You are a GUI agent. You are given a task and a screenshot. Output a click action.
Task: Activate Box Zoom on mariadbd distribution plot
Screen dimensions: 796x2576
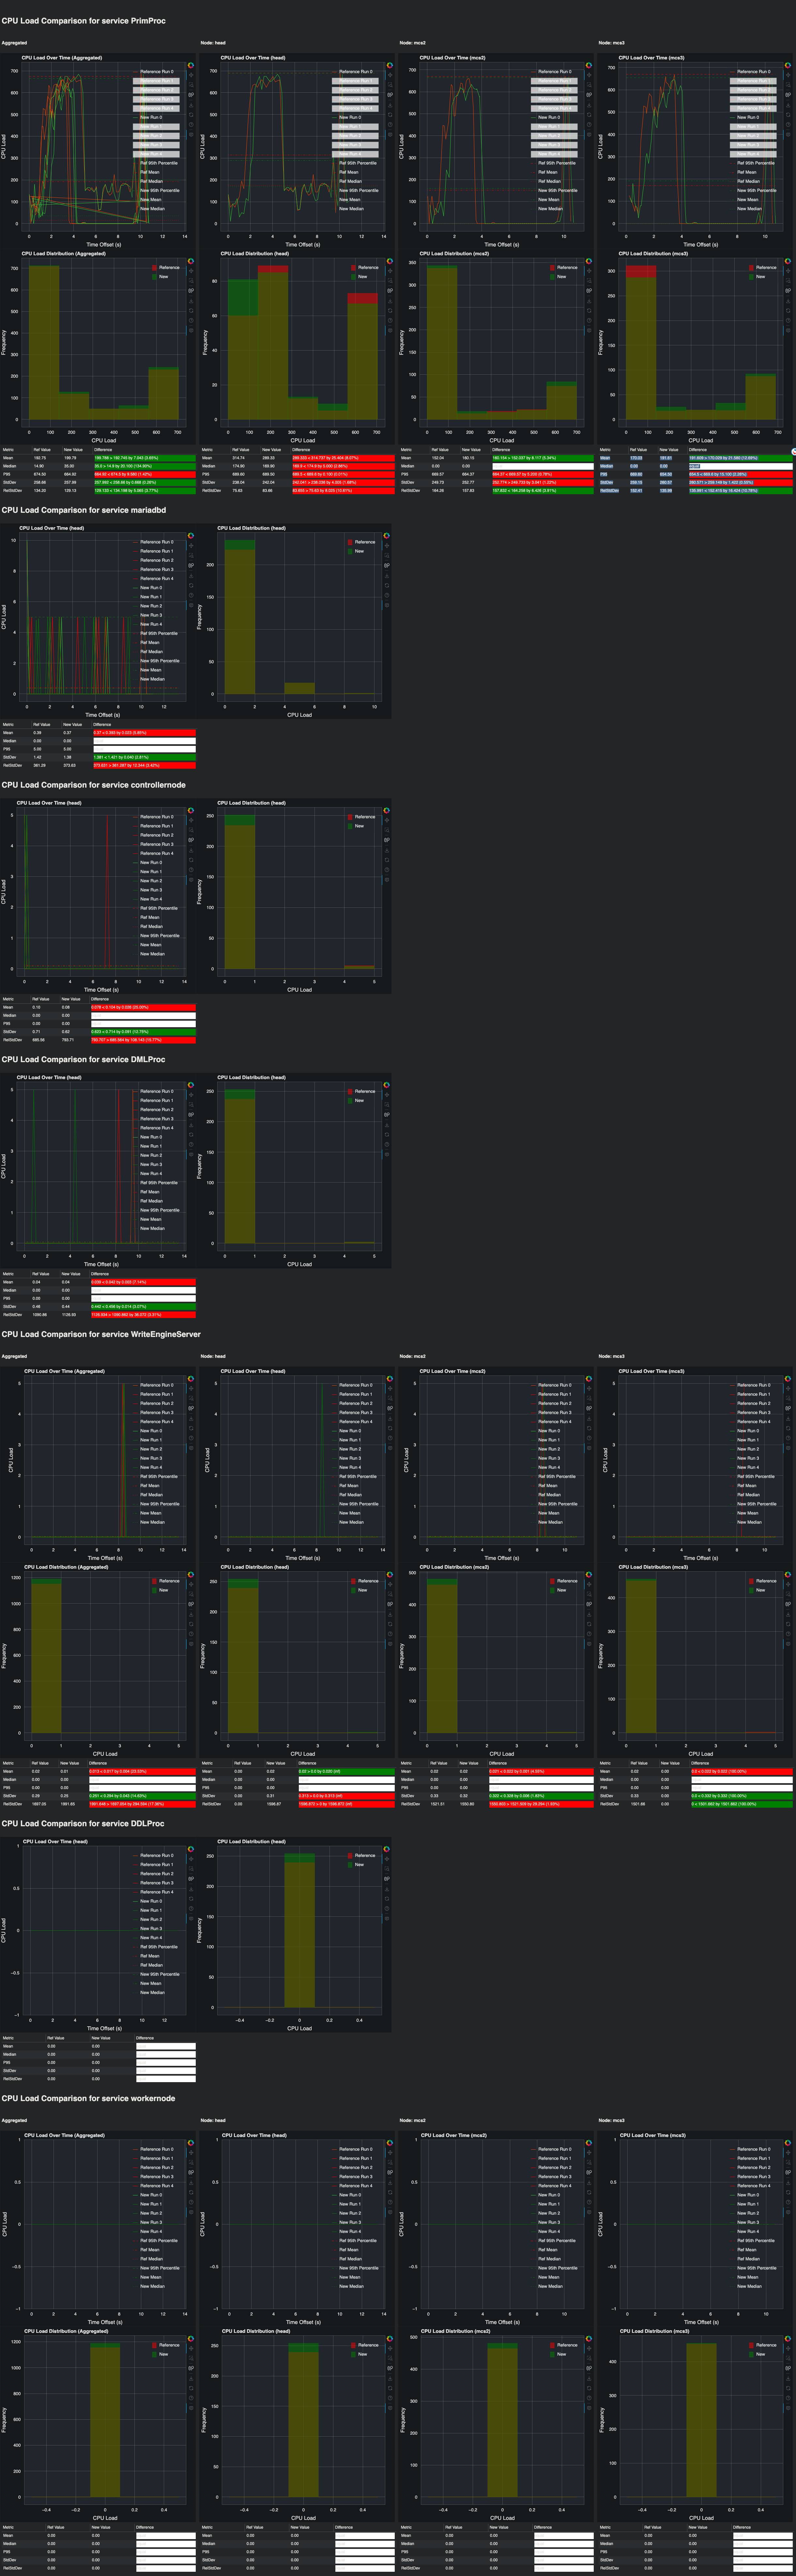387,556
